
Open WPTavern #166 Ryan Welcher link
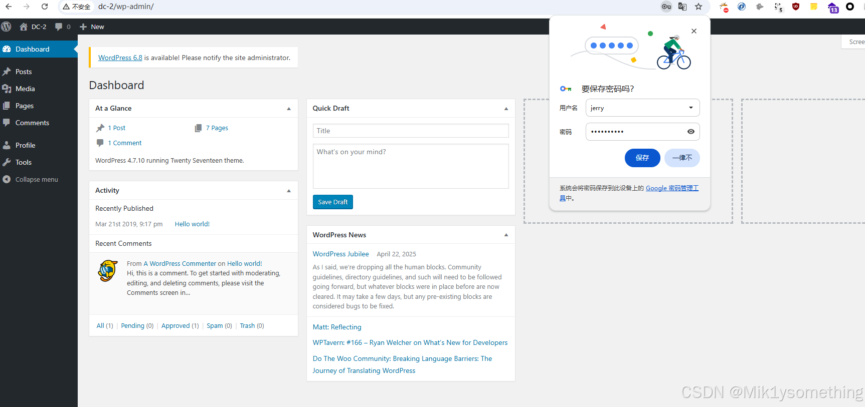(x=410, y=343)
